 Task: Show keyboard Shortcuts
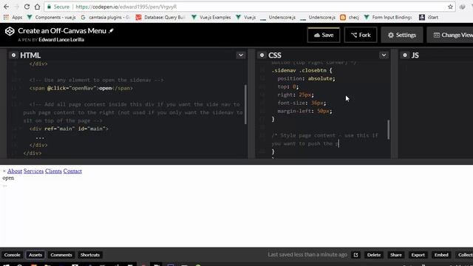[90, 255]
